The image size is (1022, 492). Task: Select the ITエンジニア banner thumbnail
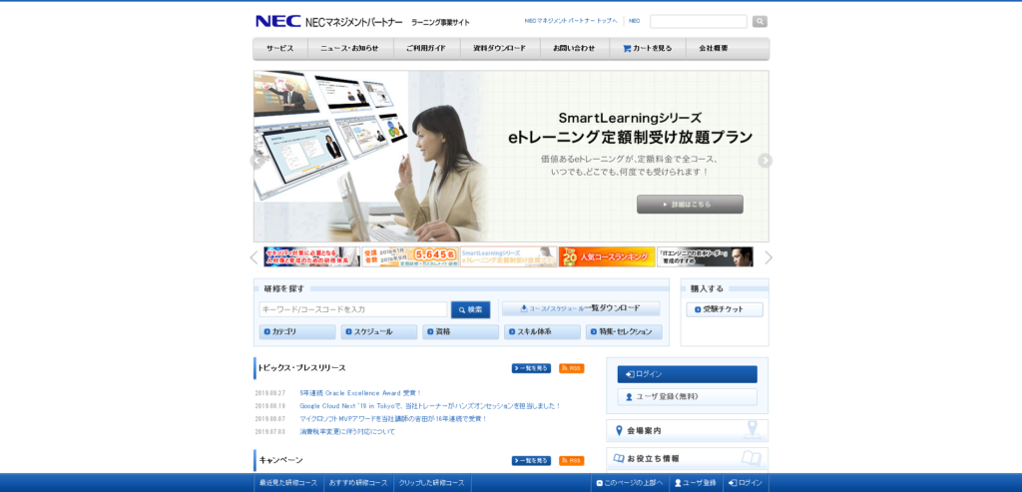click(706, 256)
